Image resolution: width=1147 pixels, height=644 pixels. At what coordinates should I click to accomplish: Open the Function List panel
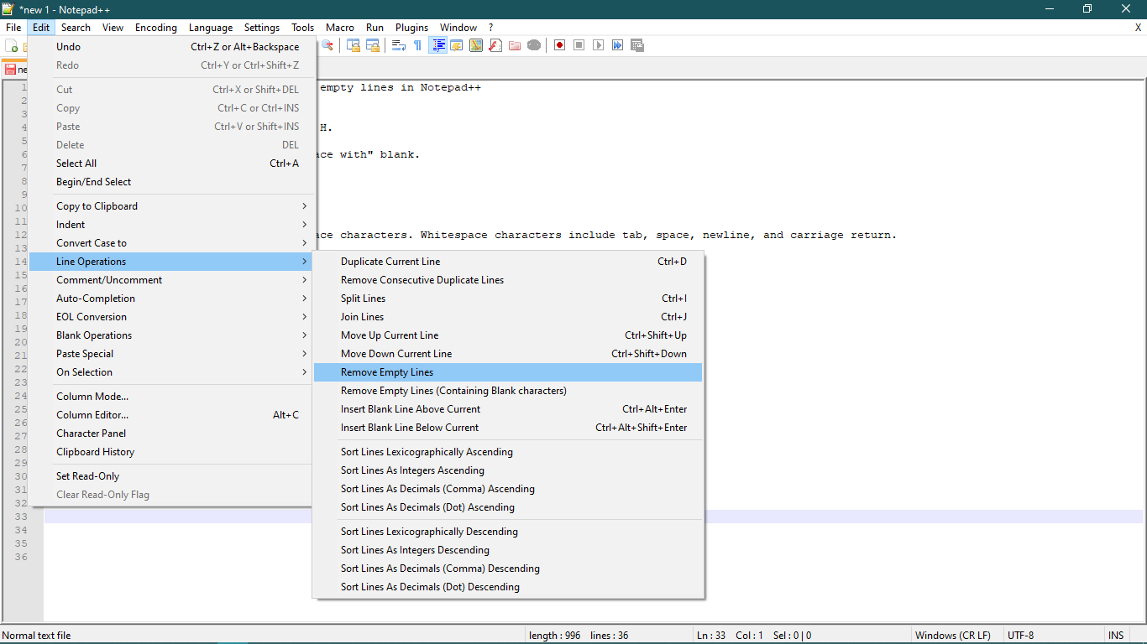pyautogui.click(x=495, y=44)
